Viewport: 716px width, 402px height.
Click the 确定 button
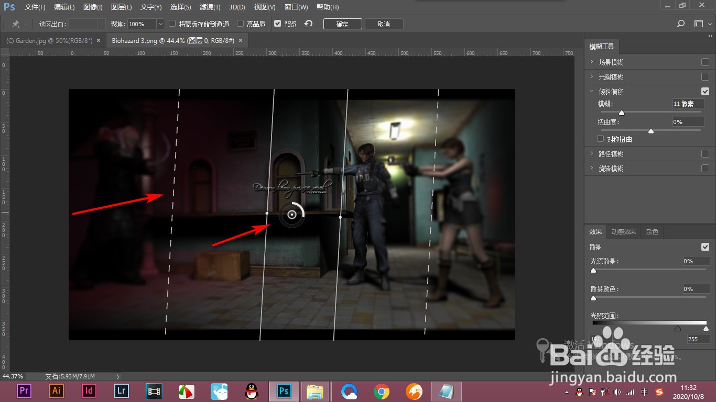coord(342,24)
